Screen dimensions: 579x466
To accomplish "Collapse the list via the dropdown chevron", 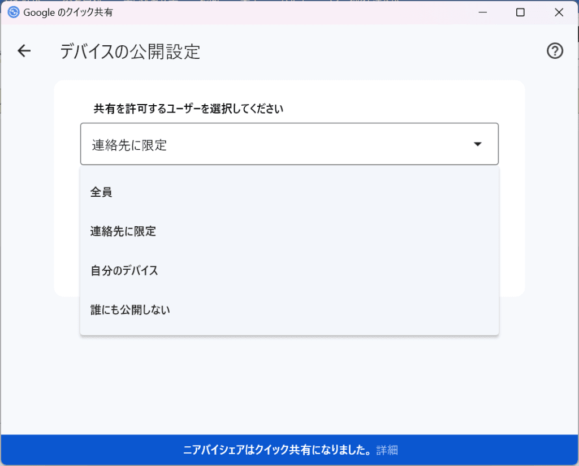I will pyautogui.click(x=478, y=144).
